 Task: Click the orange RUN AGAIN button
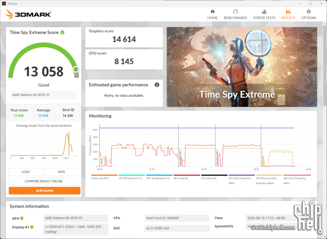click(44, 191)
